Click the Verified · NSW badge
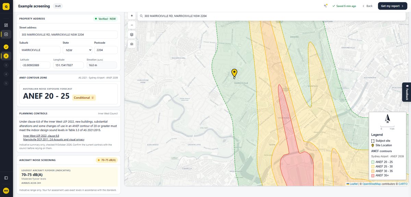This screenshot has height=197, width=411. pyautogui.click(x=105, y=19)
